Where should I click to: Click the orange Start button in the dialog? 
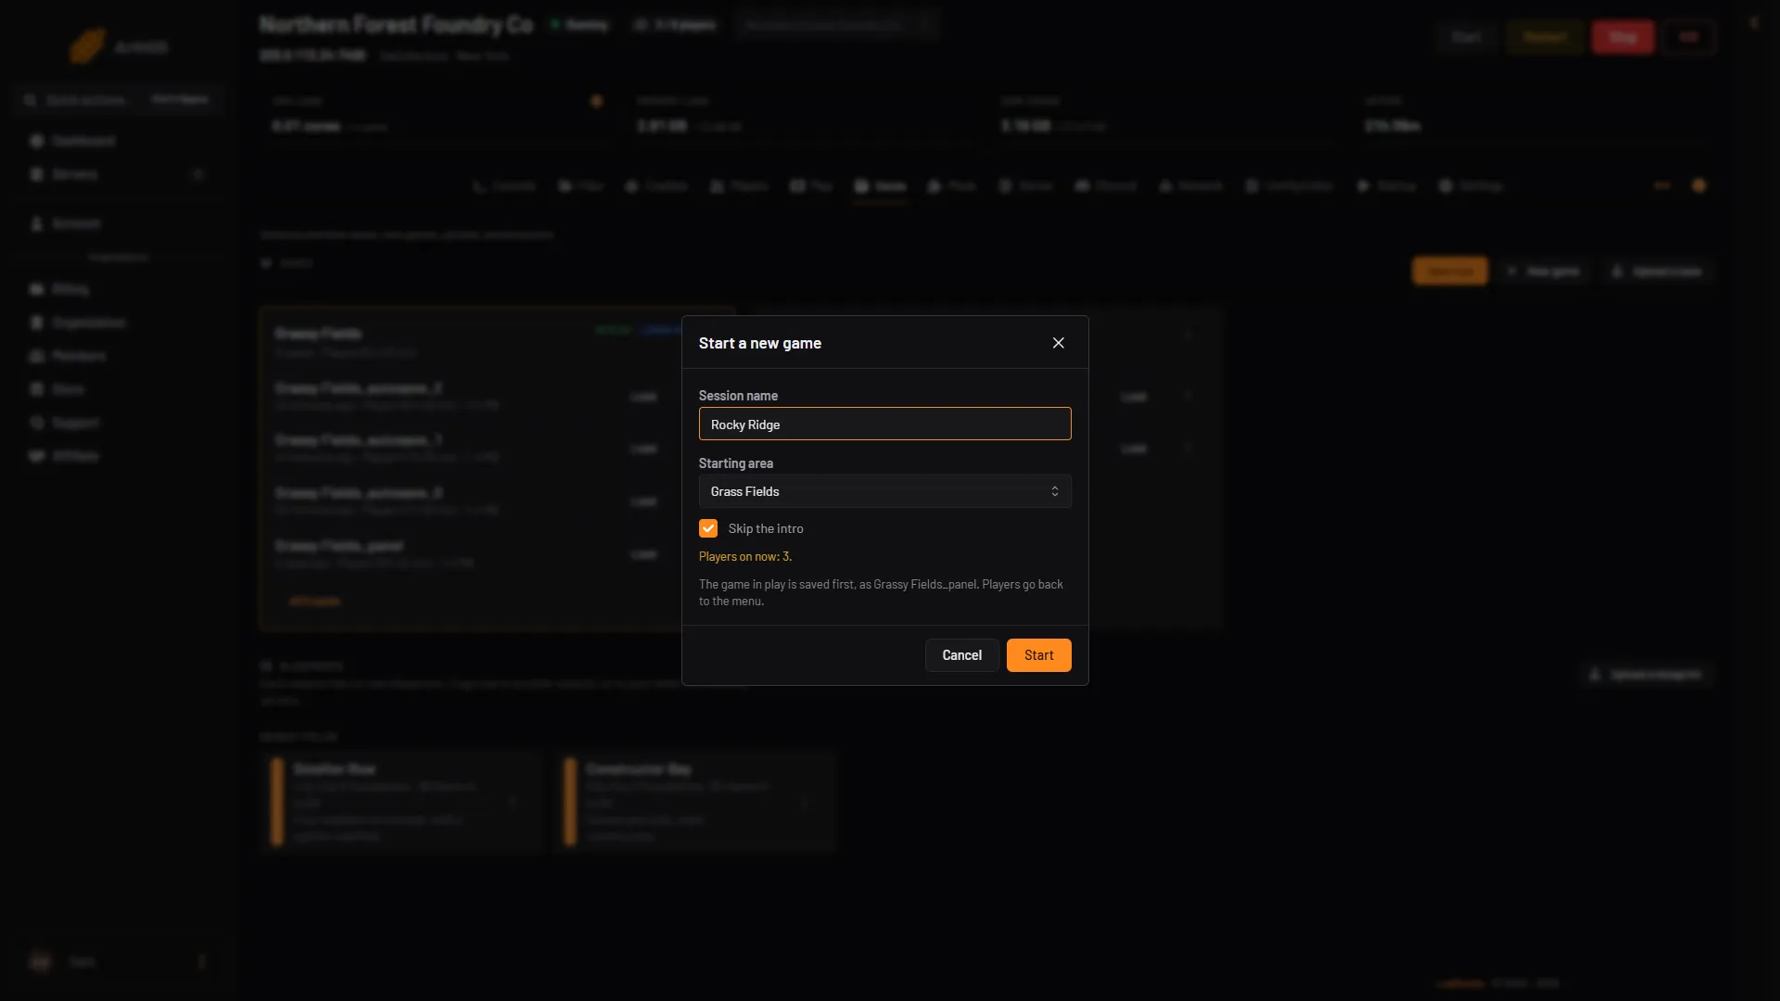point(1038,655)
